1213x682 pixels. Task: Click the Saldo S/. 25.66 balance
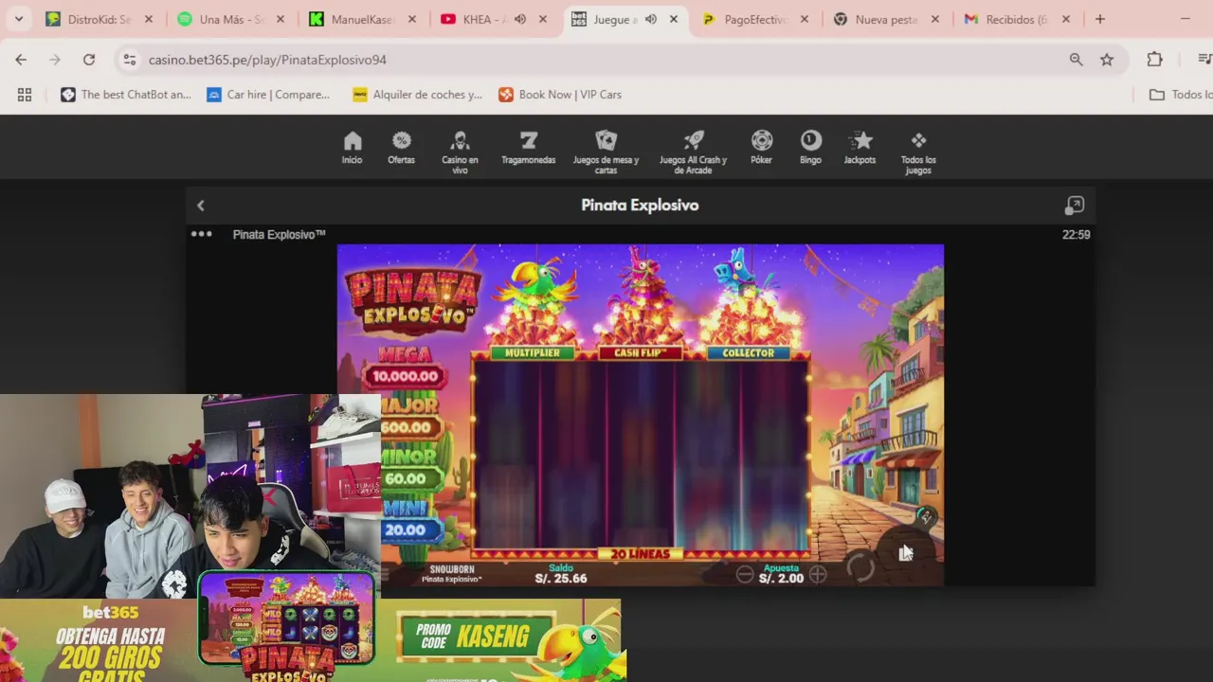tap(561, 574)
